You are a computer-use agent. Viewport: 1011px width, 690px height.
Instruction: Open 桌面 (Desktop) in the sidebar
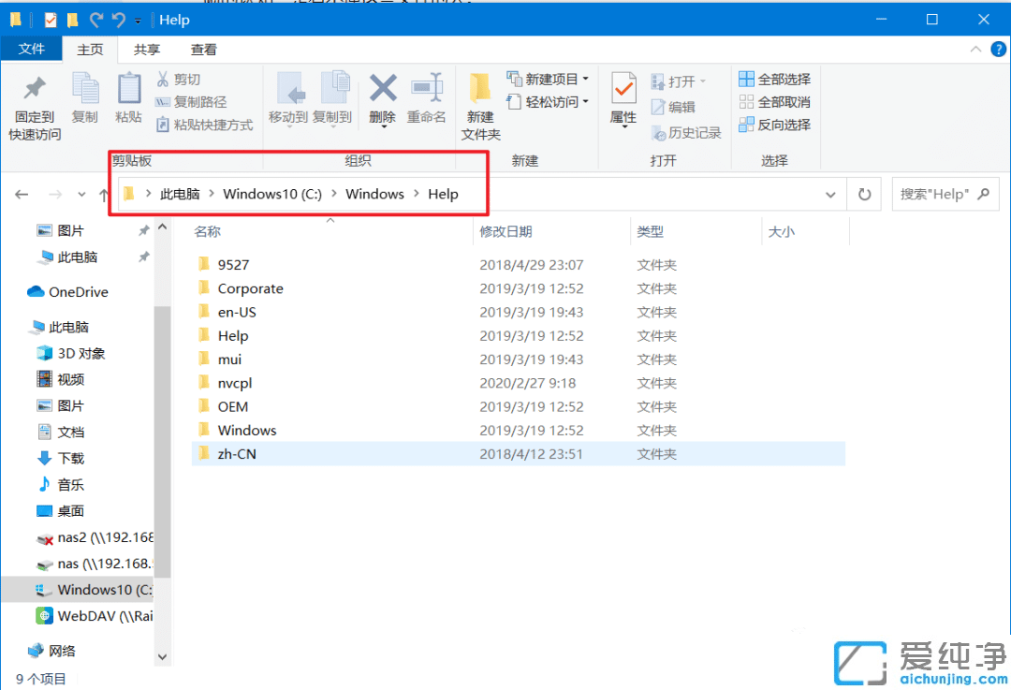tap(61, 511)
